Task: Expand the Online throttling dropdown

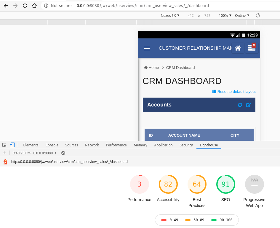Action: pyautogui.click(x=242, y=15)
